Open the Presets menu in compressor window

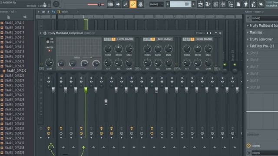[x=200, y=33]
